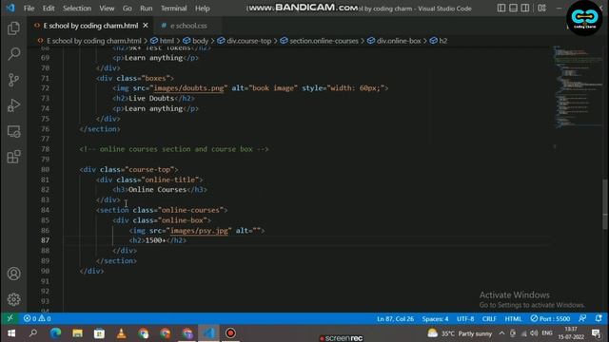
Task: Close the E school by coding charm.html tab
Action: pyautogui.click(x=146, y=26)
